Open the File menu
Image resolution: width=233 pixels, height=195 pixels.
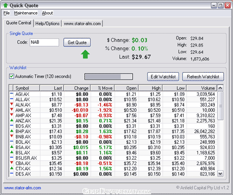pos(7,13)
